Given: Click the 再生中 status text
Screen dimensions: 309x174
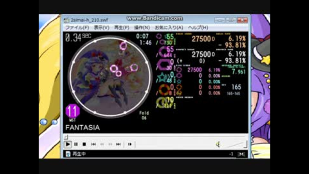Looking at the screenshot, I should click(79, 154).
